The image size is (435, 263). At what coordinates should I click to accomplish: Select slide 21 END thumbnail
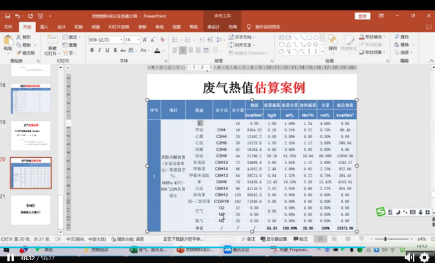pos(31,210)
